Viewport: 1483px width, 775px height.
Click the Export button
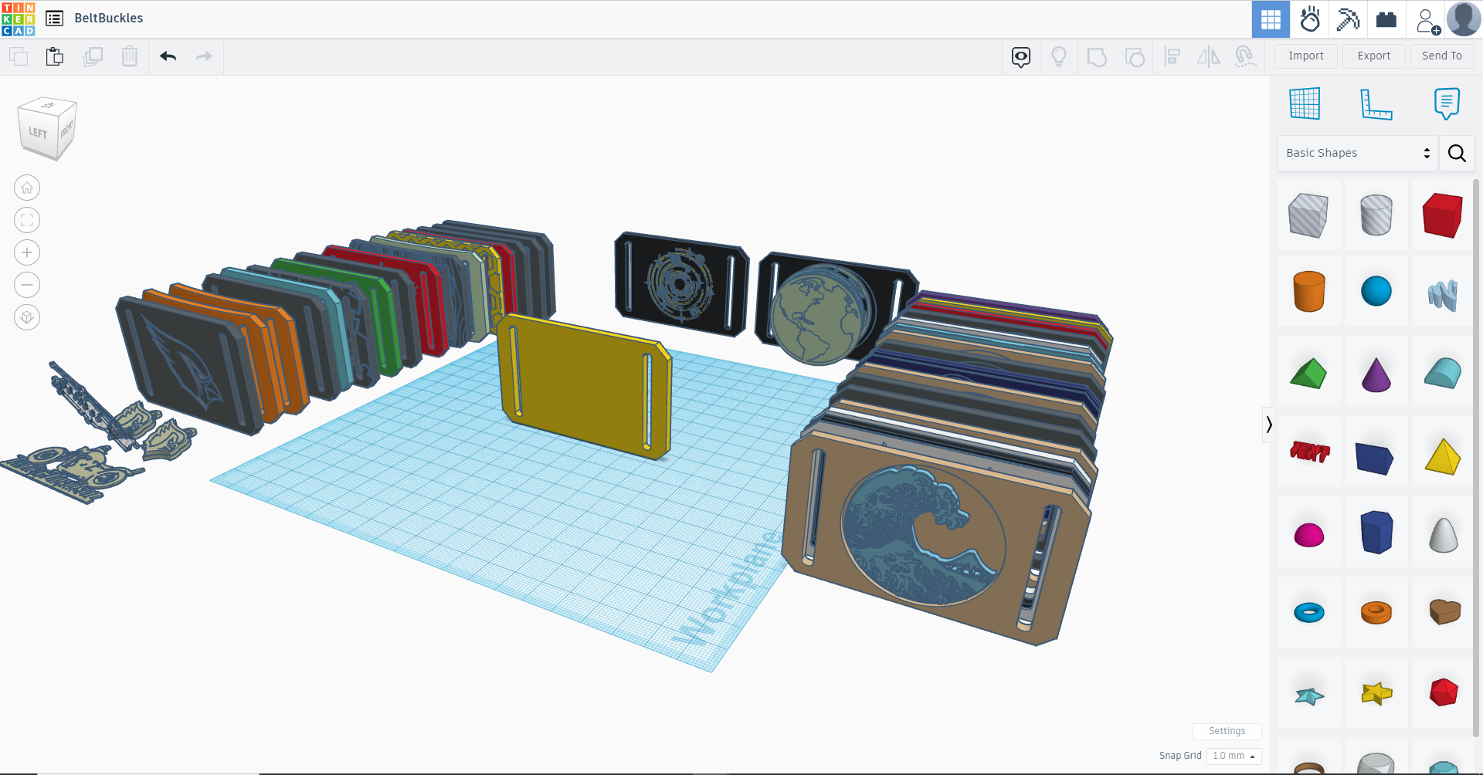(1374, 56)
